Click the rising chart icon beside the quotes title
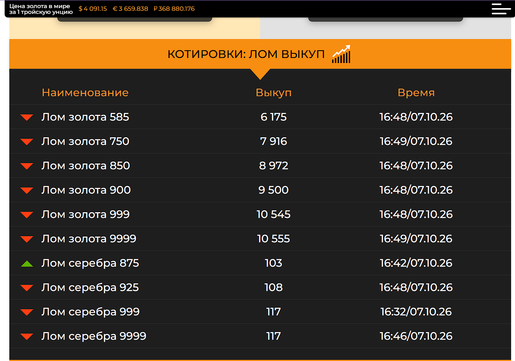The width and height of the screenshot is (515, 361). (x=341, y=54)
